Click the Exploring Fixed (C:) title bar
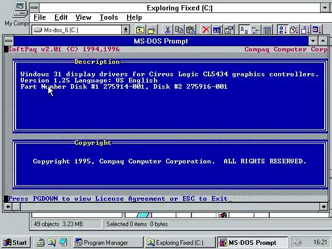 point(179,8)
